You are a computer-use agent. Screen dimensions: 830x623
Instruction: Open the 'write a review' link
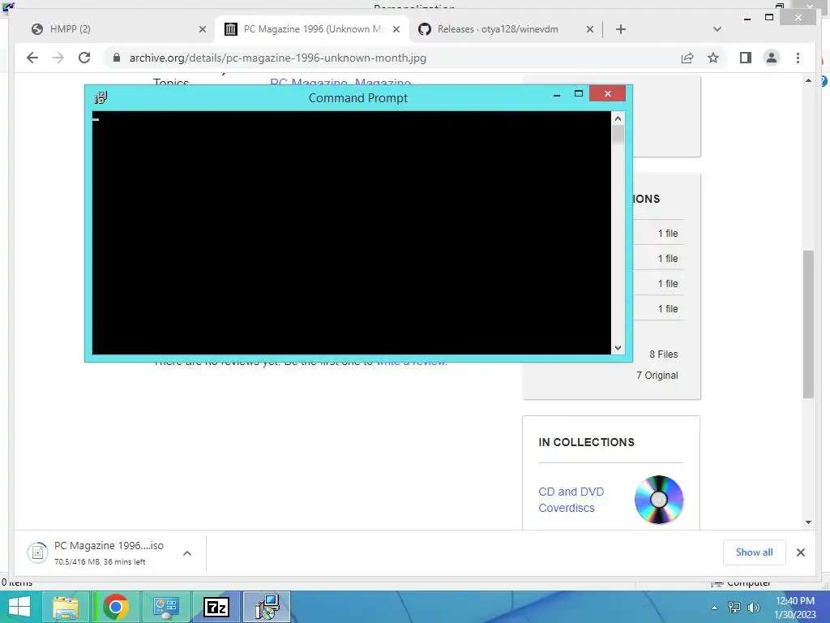click(x=411, y=363)
